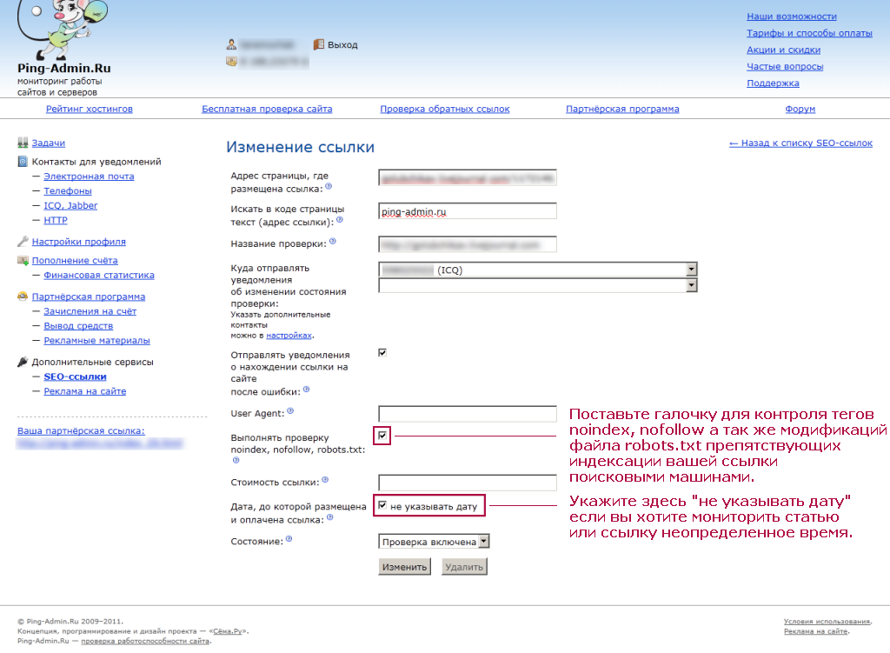The width and height of the screenshot is (890, 653).
Task: Open the Сёма.Ру footer link
Action: pos(228,631)
